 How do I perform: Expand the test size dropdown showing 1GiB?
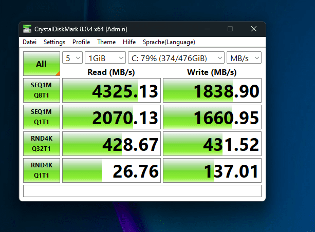point(105,58)
